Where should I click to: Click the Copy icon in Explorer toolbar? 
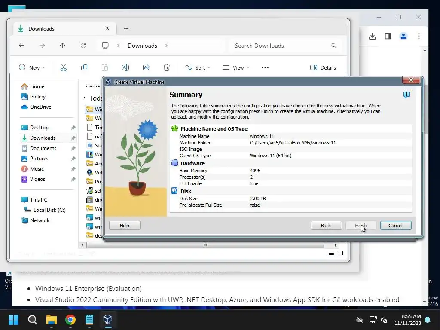click(x=84, y=67)
